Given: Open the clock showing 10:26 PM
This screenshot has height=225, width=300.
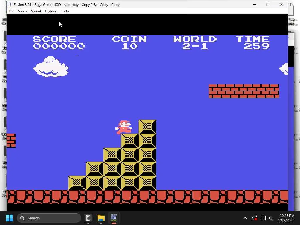Looking at the screenshot, I should pyautogui.click(x=286, y=218).
